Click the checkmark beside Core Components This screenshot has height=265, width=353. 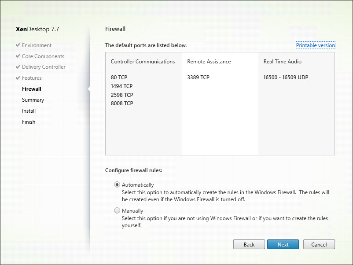18,56
